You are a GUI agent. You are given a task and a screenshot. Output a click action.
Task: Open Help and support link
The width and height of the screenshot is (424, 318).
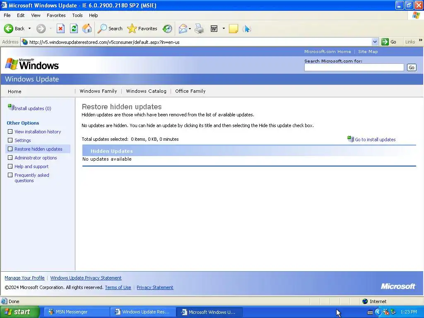31,166
